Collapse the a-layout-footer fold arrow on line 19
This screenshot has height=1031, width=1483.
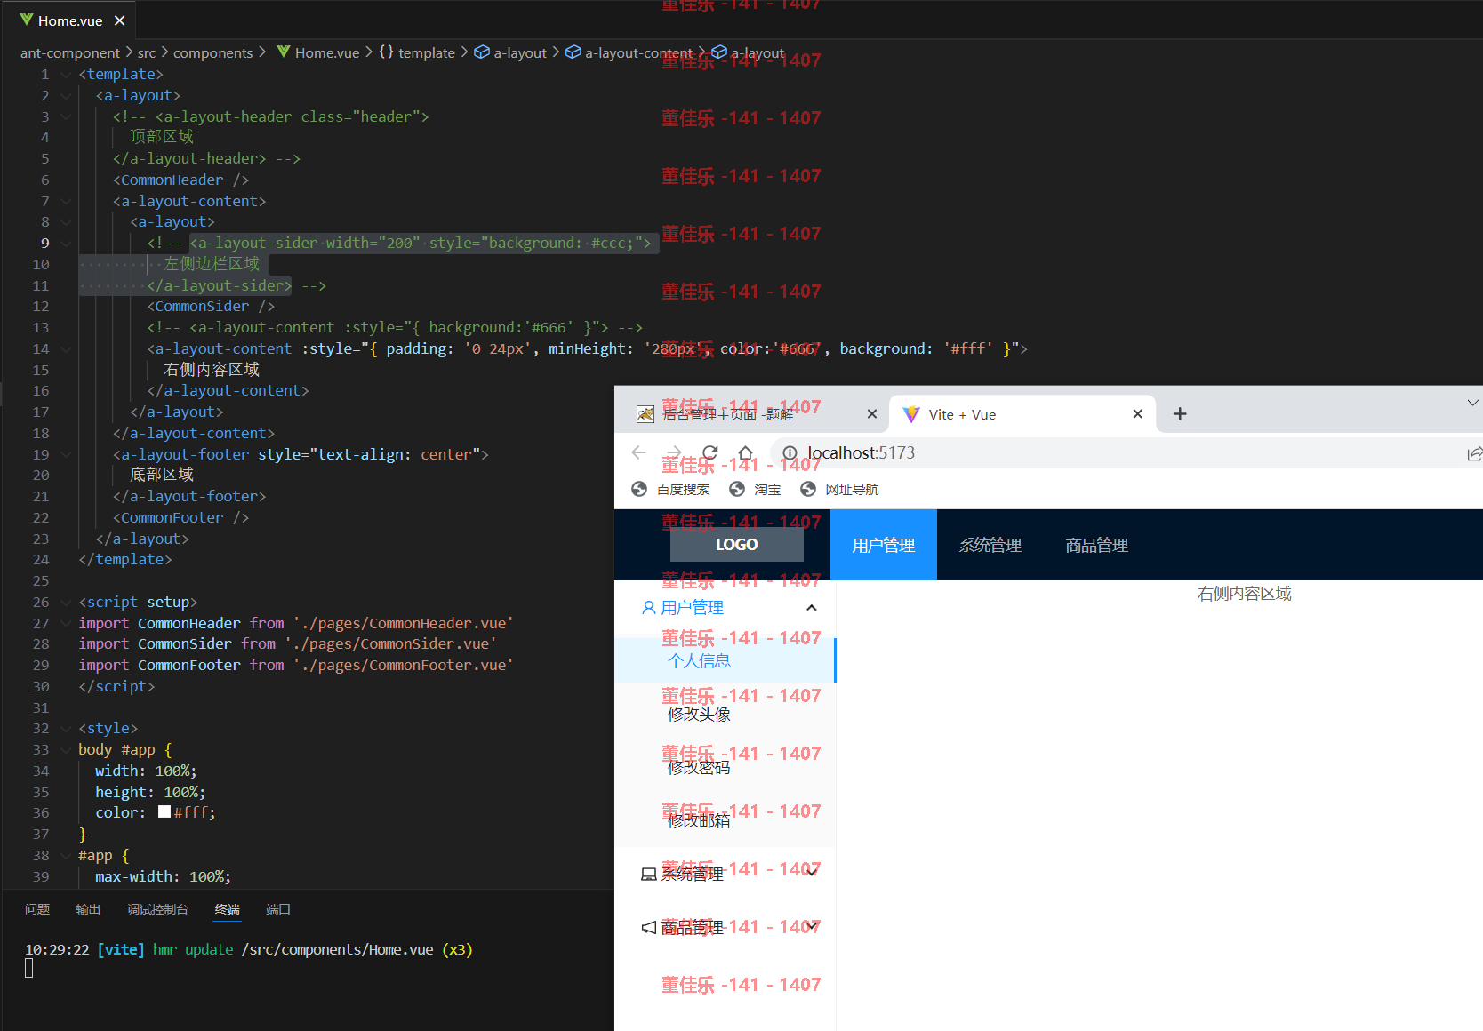[66, 455]
